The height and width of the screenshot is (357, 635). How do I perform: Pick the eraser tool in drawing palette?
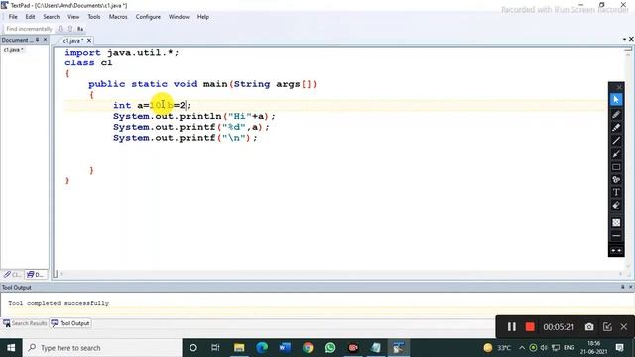616,206
